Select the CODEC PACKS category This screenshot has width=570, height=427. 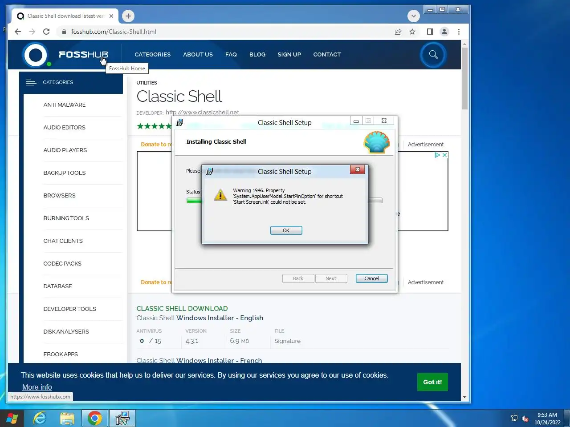coord(62,264)
